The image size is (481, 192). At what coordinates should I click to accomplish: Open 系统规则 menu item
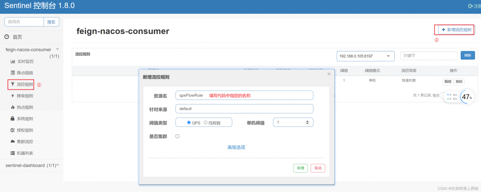[x=25, y=119]
